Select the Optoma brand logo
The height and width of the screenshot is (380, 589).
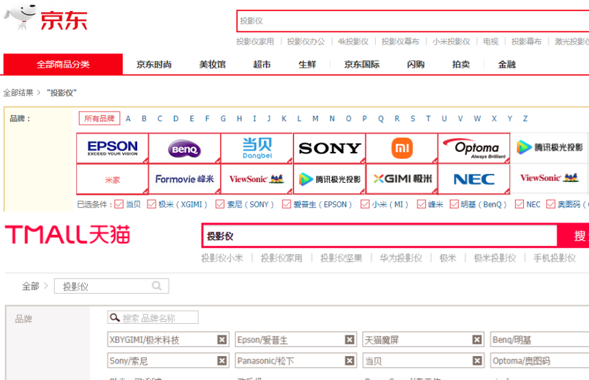point(474,148)
